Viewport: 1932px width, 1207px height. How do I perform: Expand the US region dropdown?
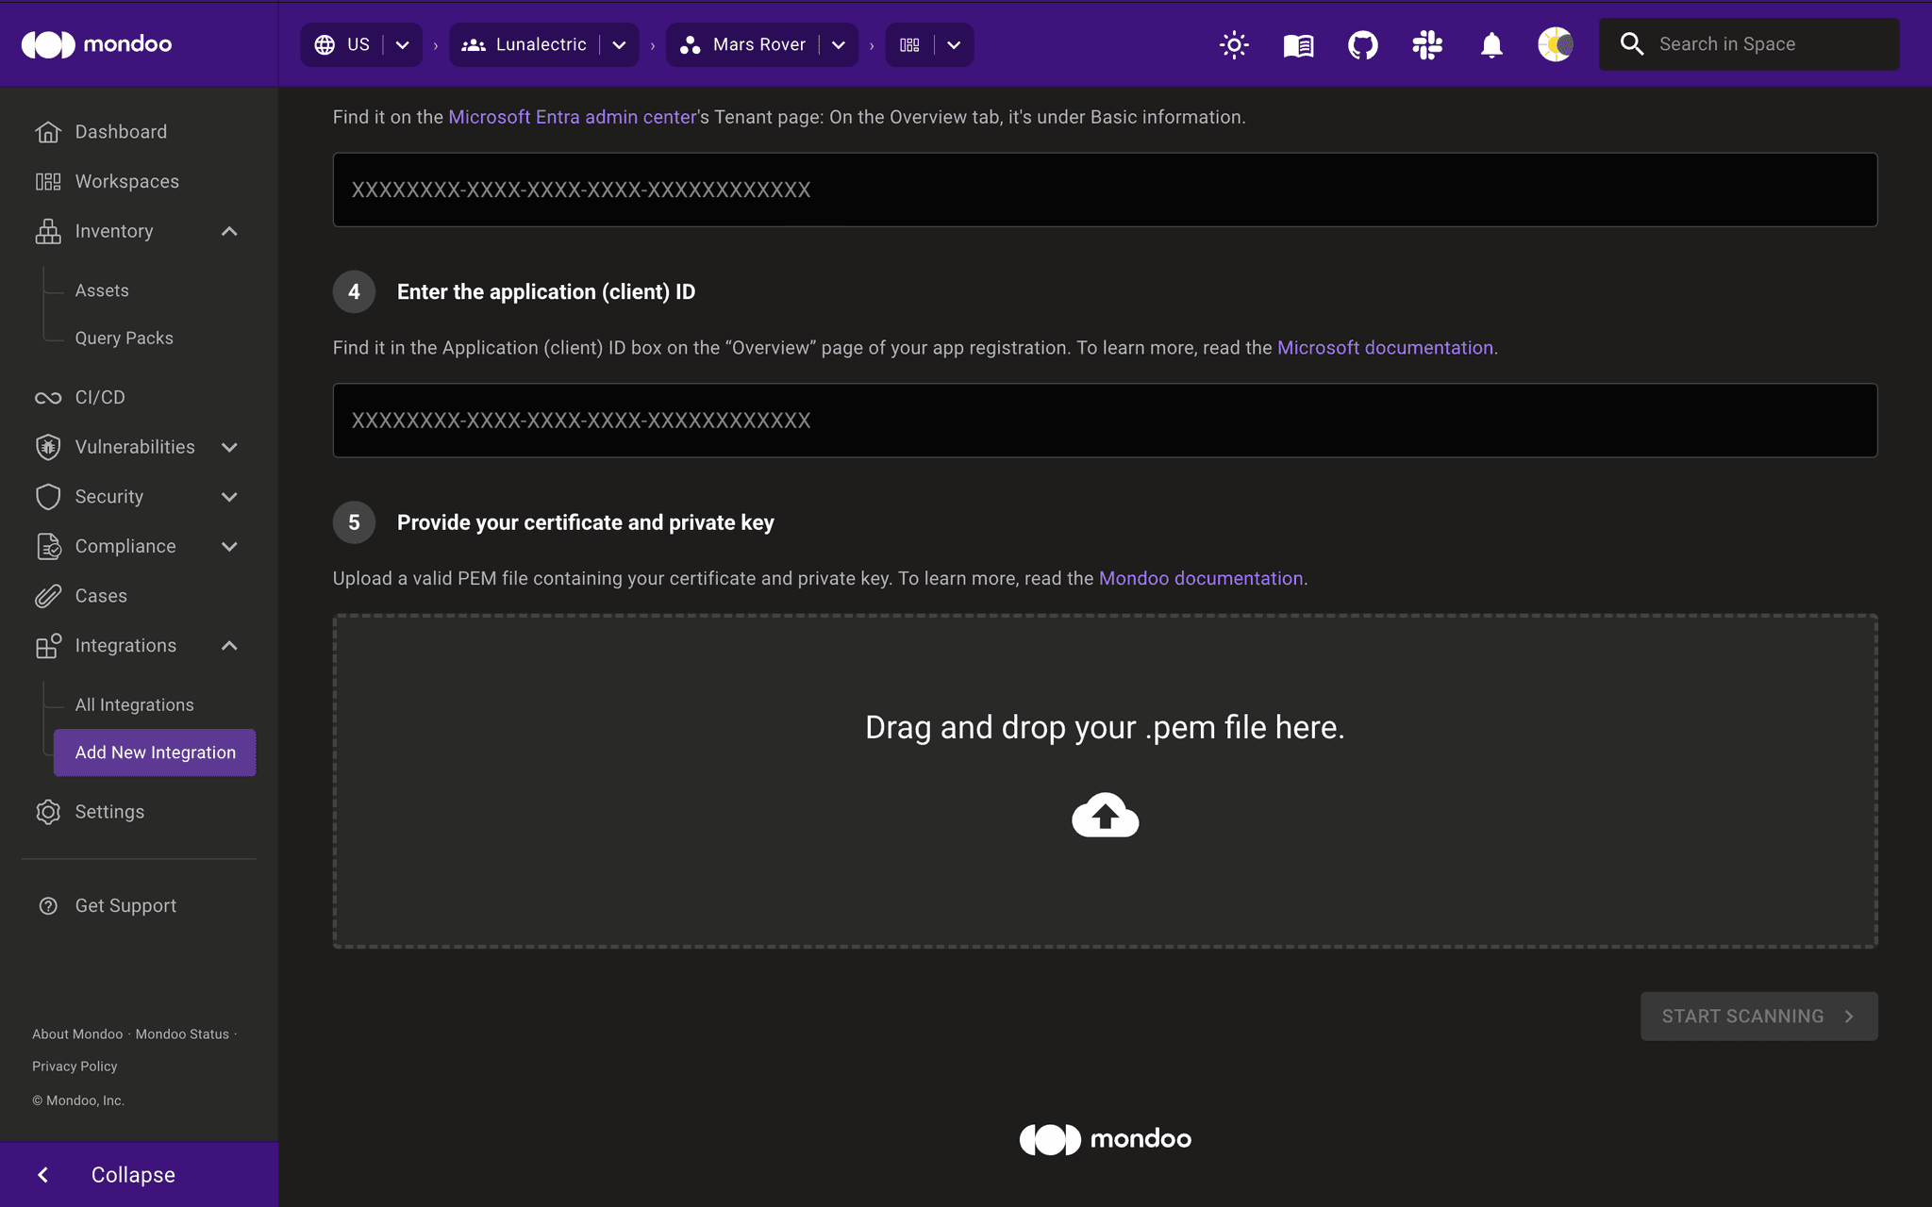[x=403, y=44]
